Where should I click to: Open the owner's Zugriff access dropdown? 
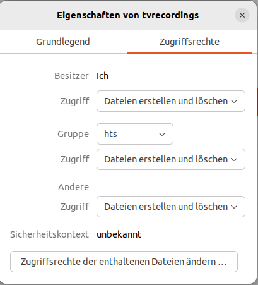coord(171,101)
